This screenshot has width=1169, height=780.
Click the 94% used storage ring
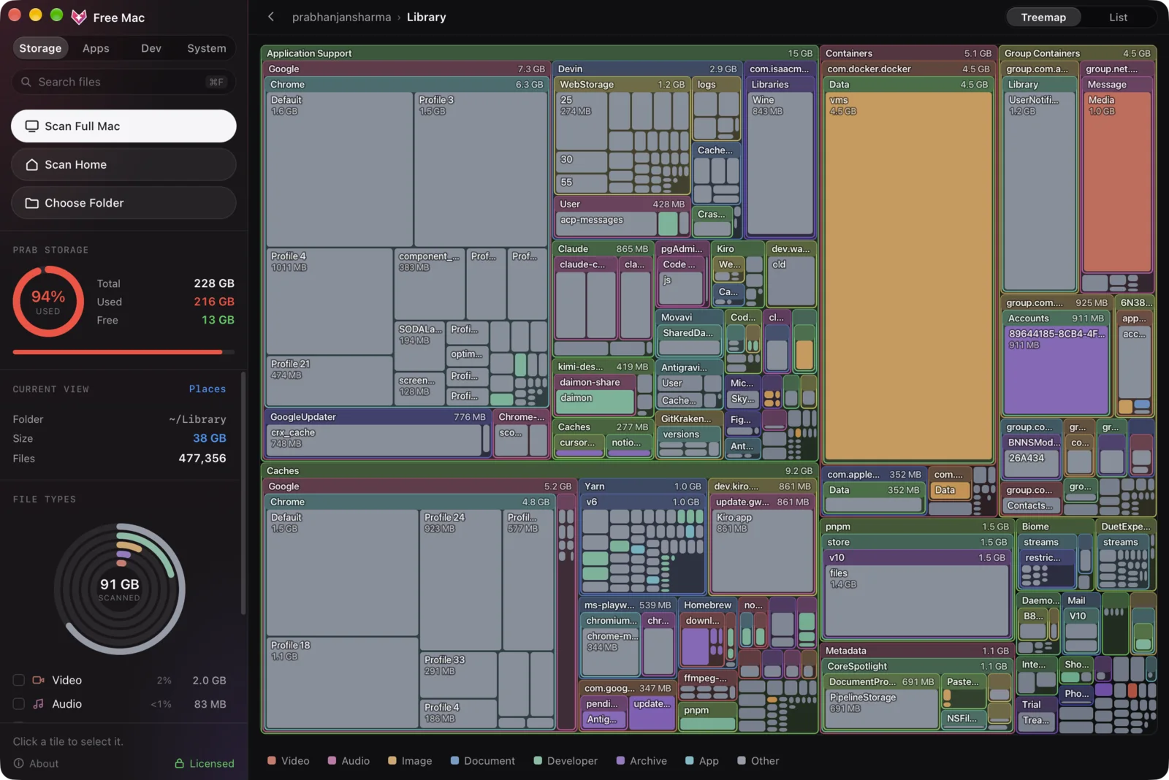[48, 302]
